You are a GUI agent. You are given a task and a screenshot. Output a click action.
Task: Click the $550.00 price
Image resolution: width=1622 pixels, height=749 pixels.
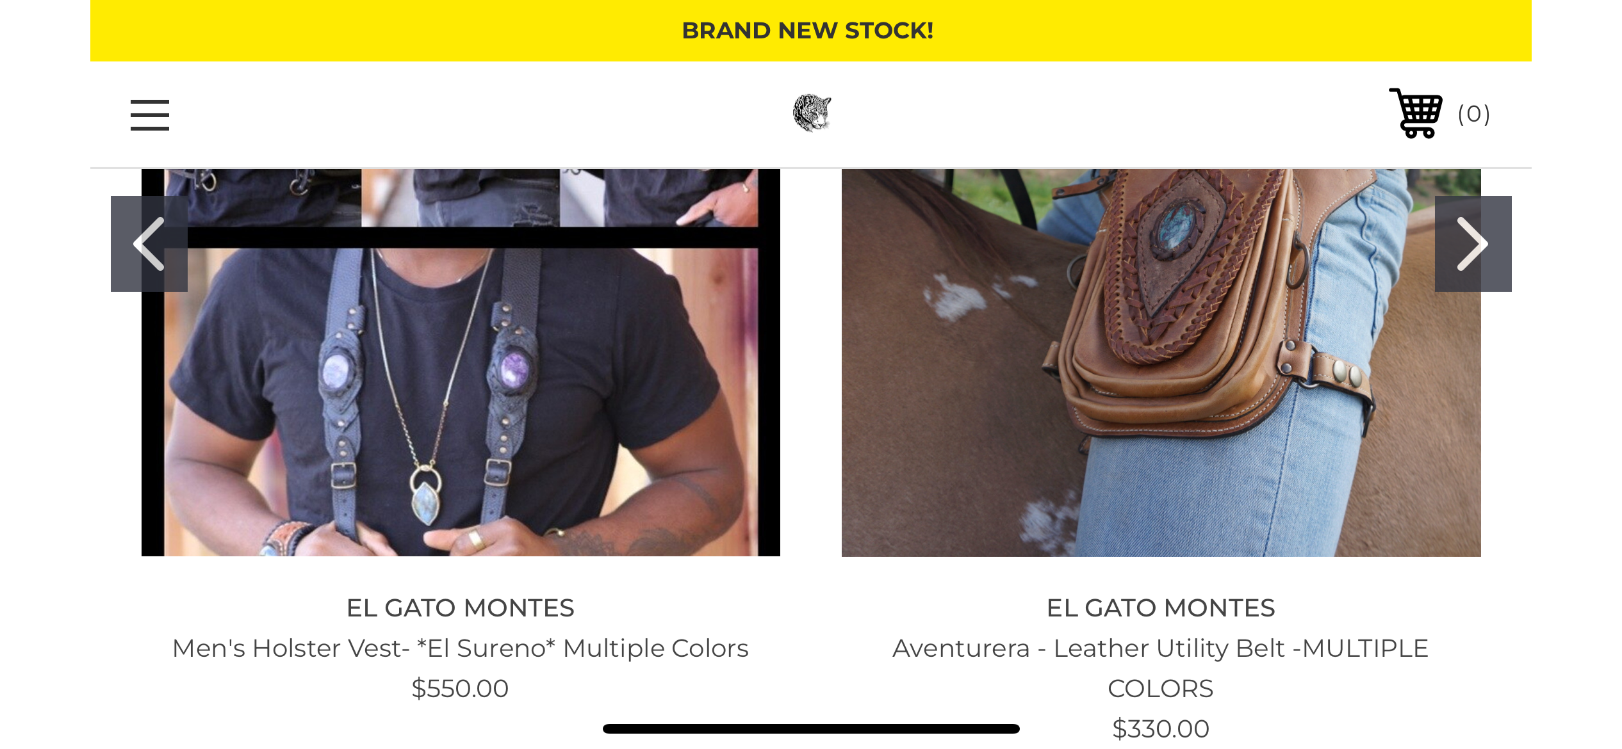click(x=460, y=689)
